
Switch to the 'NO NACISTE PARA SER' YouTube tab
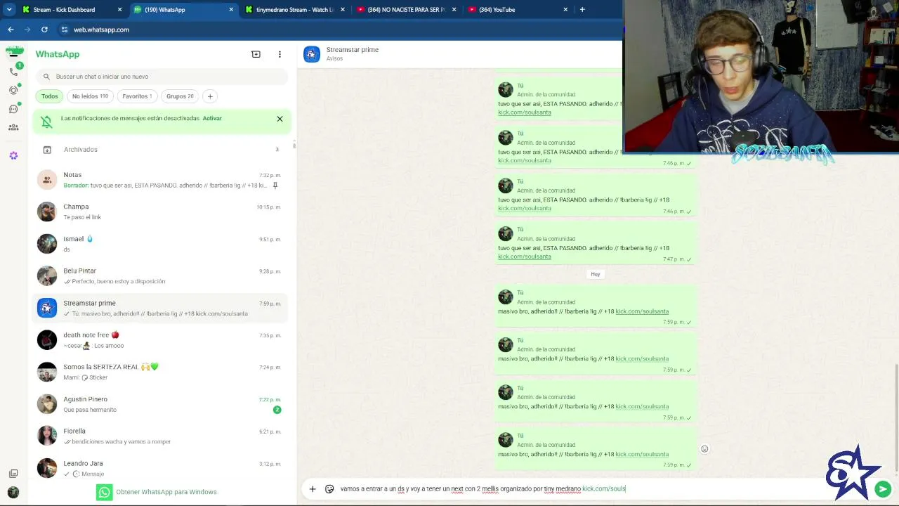coord(406,10)
